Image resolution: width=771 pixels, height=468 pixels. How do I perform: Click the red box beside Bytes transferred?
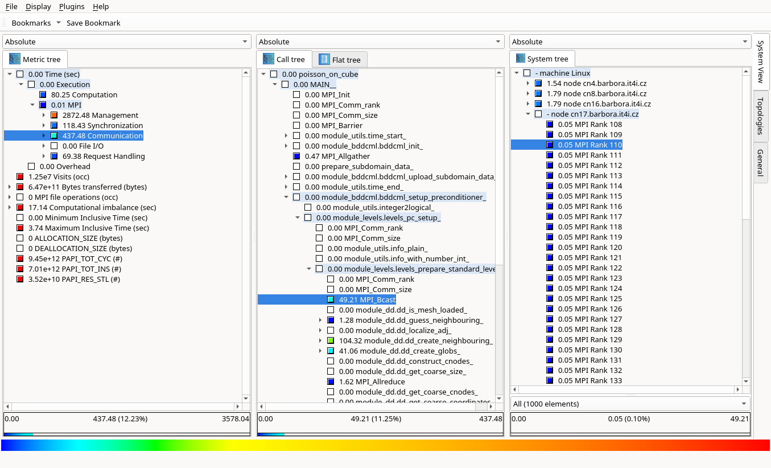(x=20, y=187)
